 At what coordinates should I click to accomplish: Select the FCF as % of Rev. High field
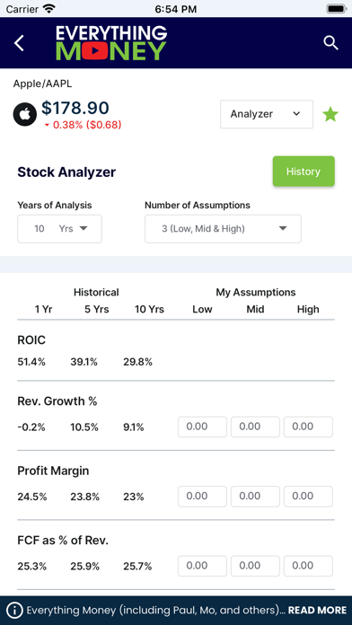point(308,566)
